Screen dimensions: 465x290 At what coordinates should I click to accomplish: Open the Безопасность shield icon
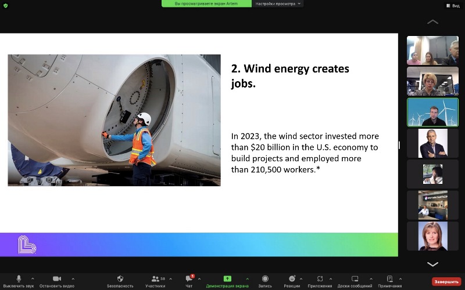click(x=120, y=279)
